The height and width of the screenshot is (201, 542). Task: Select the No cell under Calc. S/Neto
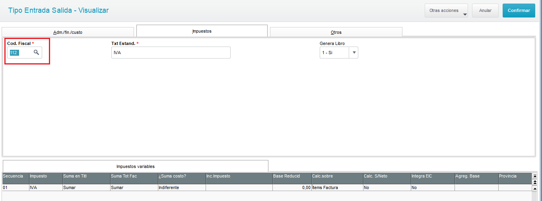coord(387,187)
